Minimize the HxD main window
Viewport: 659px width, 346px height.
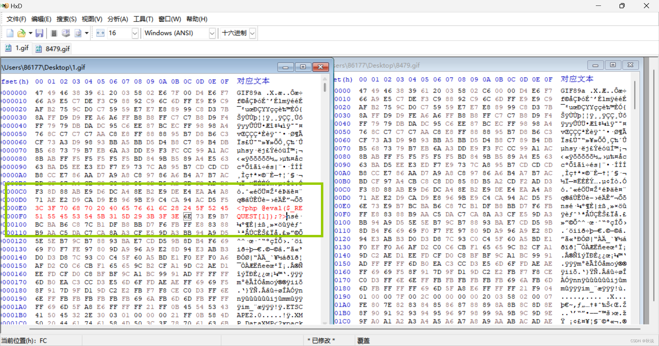(598, 6)
